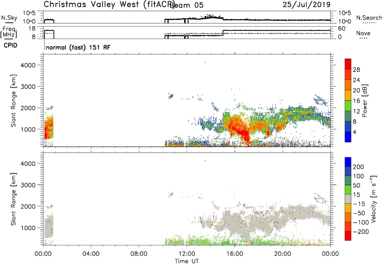Click the 'Christmas Valley West (fitACF)' plot title

click(109, 4)
